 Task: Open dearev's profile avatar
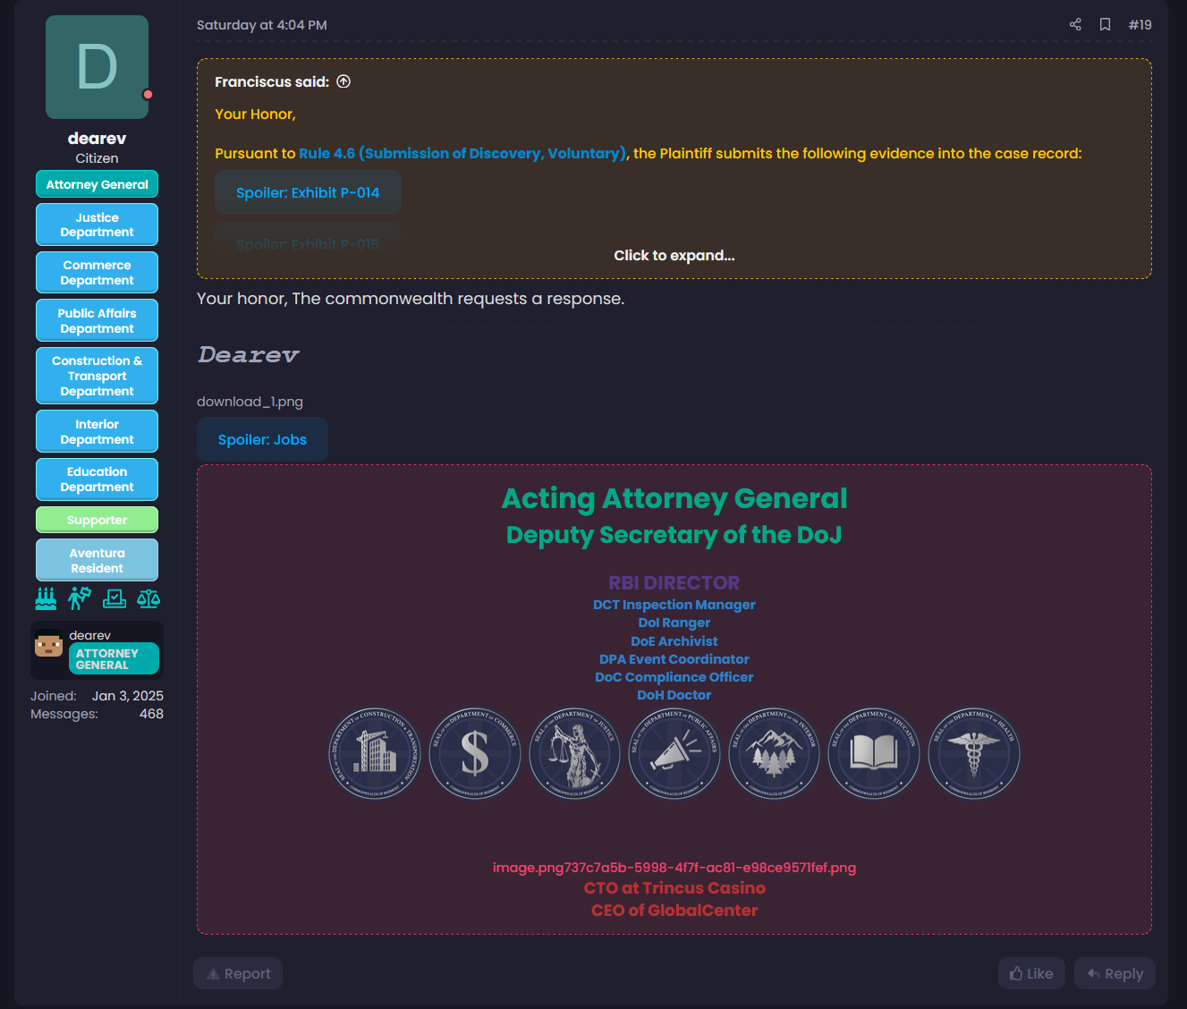[x=97, y=67]
